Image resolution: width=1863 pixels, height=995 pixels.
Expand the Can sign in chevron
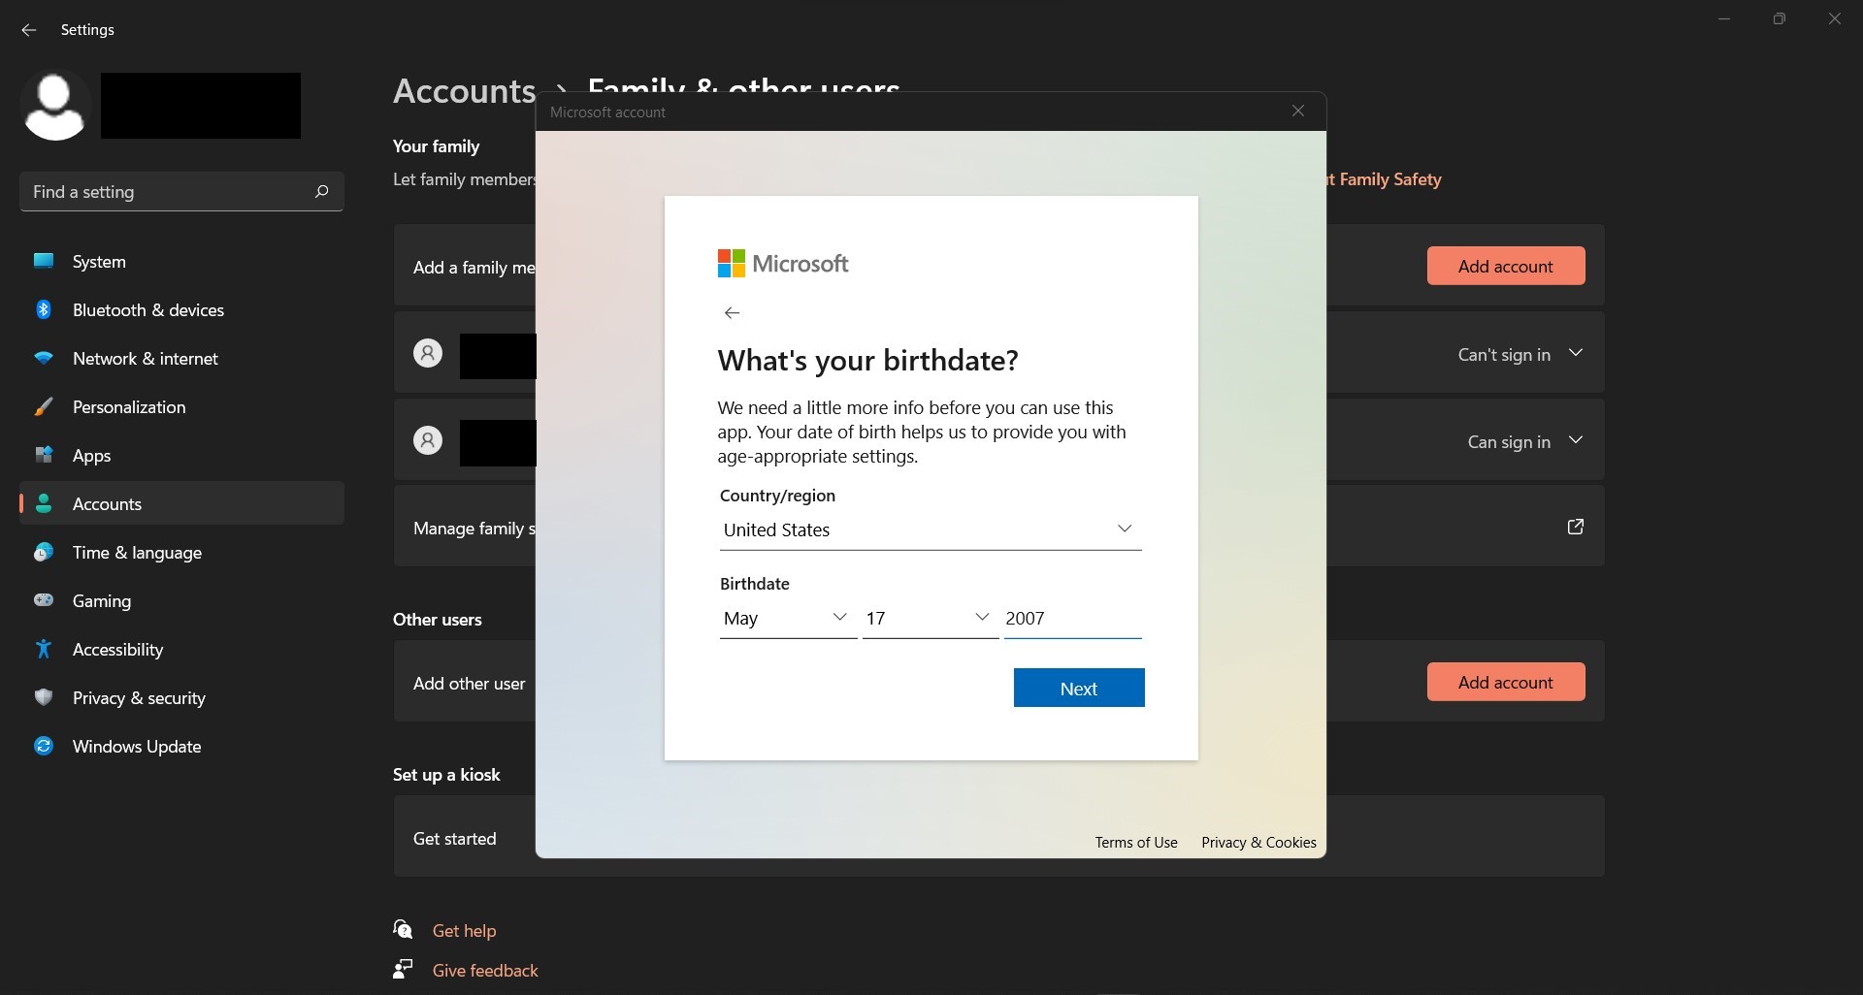tap(1576, 439)
